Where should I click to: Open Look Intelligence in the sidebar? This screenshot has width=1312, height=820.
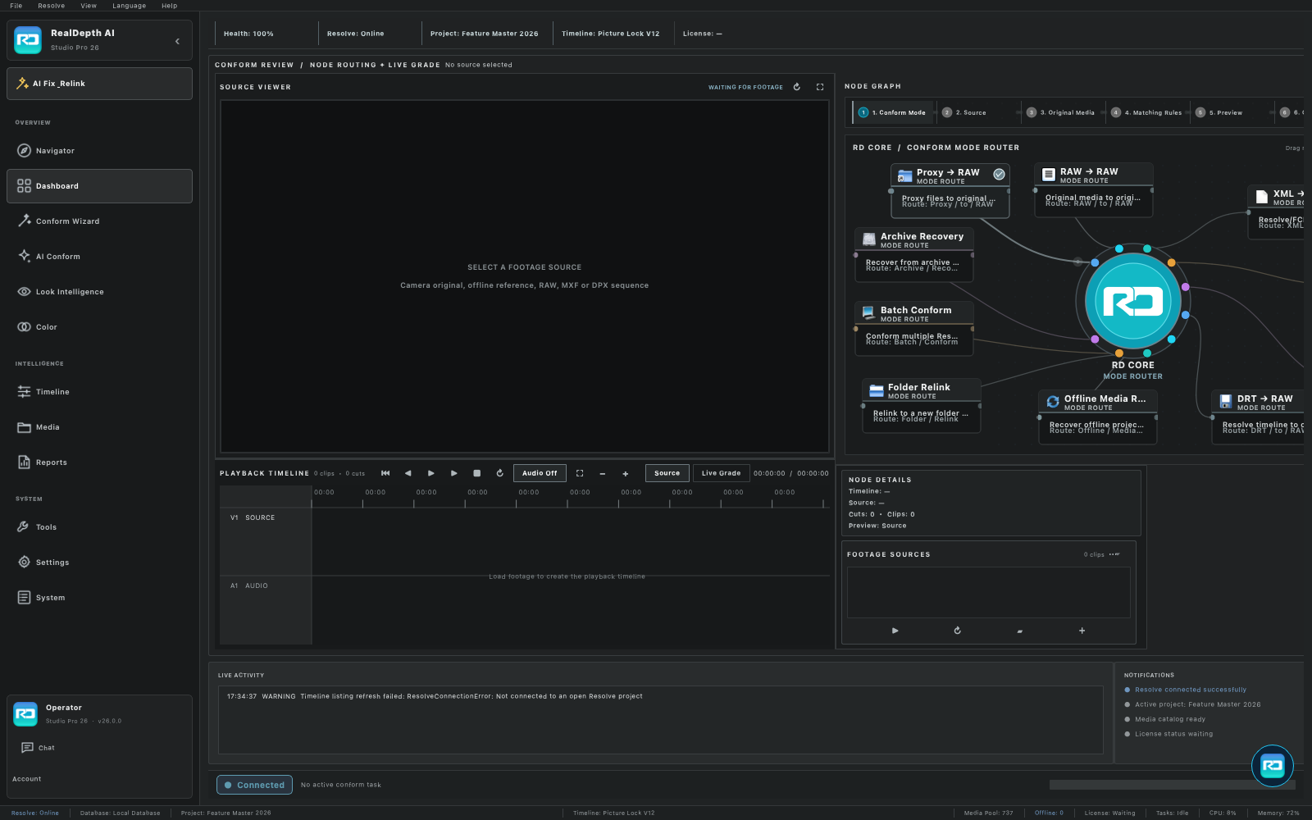pos(99,292)
